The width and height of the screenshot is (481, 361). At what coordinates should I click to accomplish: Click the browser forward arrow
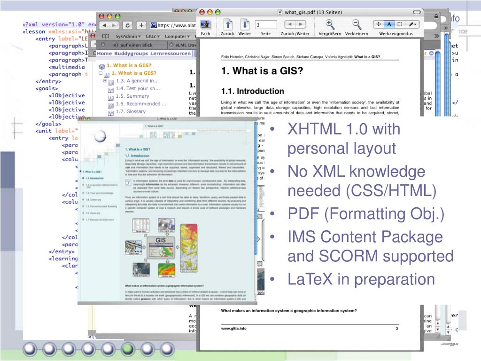[x=114, y=25]
